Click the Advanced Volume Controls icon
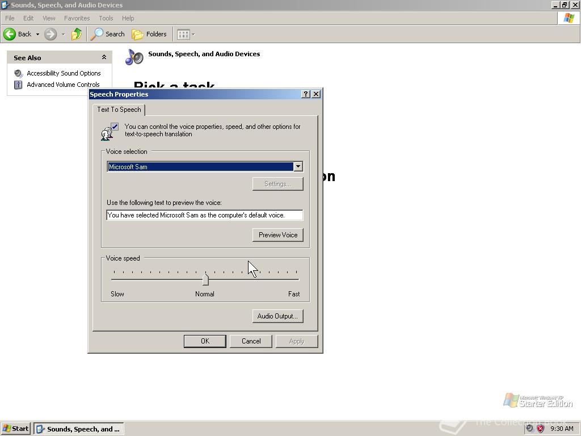Viewport: 581px width, 436px height. [18, 85]
